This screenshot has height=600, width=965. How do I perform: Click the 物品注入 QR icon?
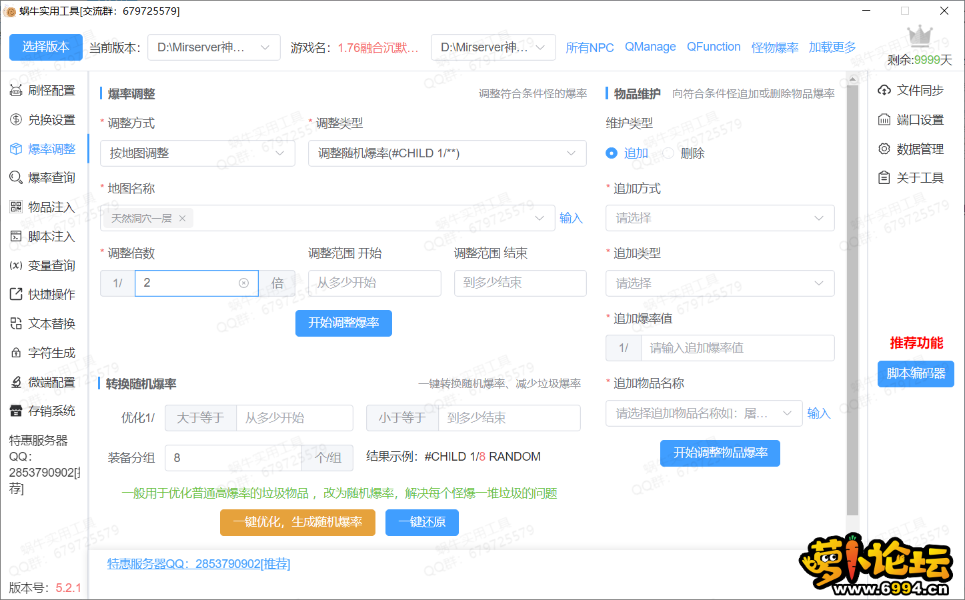(16, 207)
